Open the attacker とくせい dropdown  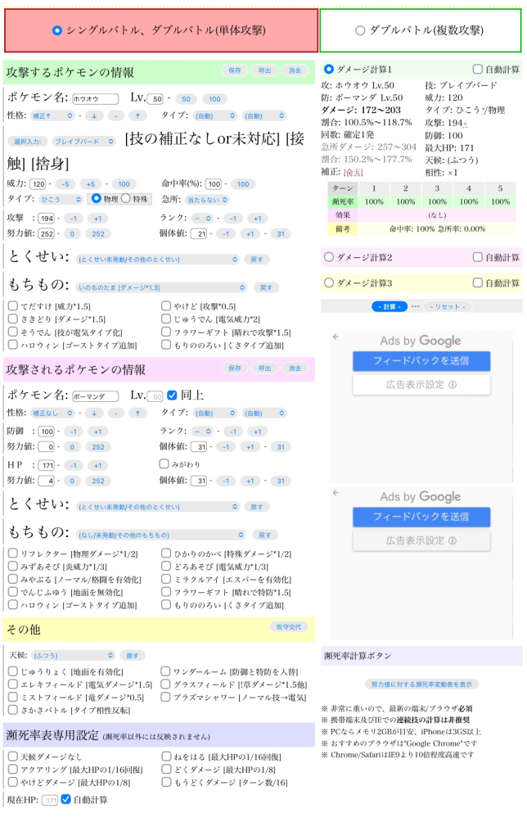tap(158, 260)
